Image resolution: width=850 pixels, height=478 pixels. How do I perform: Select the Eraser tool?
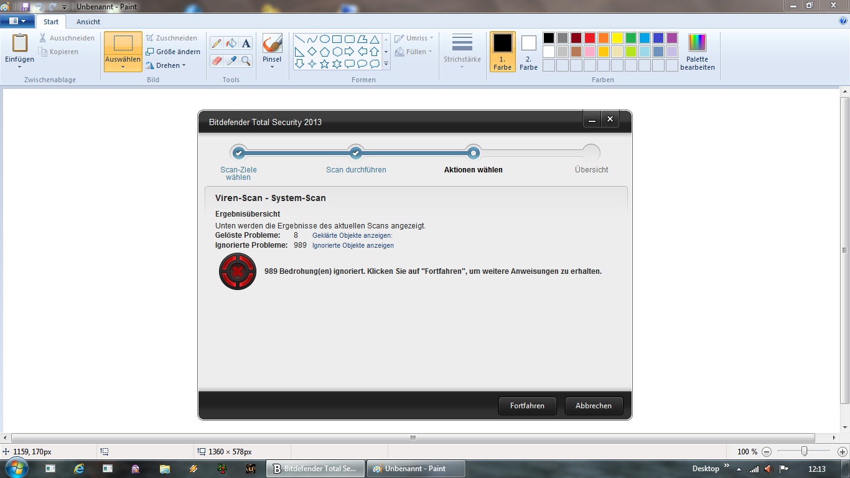pyautogui.click(x=217, y=60)
